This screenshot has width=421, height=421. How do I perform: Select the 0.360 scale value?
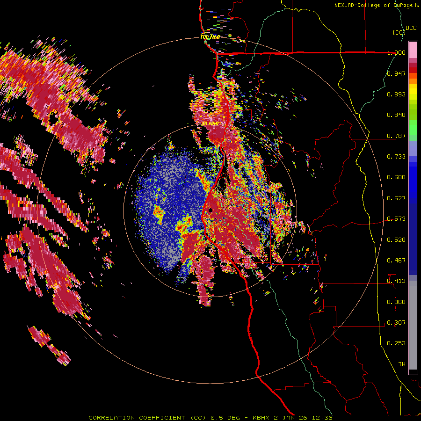[396, 302]
